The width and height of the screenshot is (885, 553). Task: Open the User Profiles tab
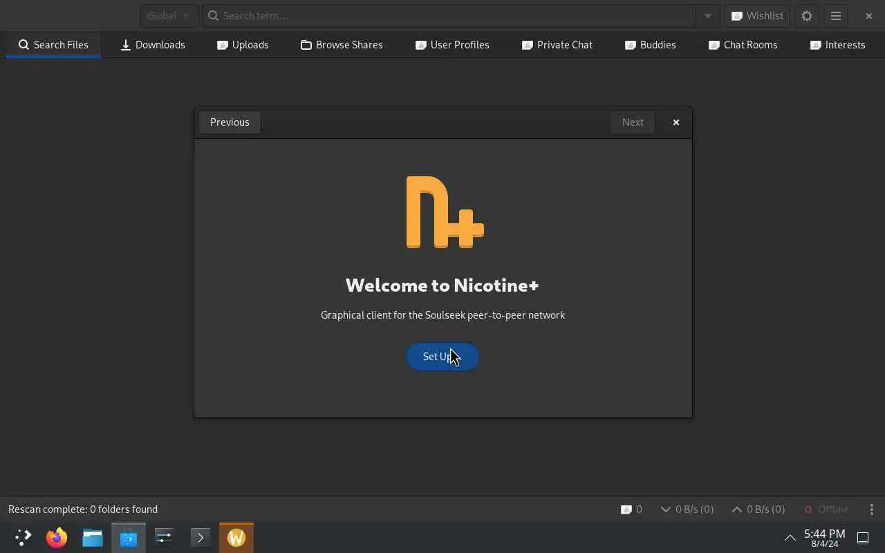pos(452,45)
